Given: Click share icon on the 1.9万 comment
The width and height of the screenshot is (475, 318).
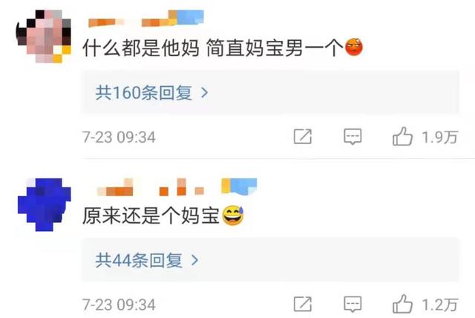Looking at the screenshot, I should click(303, 137).
